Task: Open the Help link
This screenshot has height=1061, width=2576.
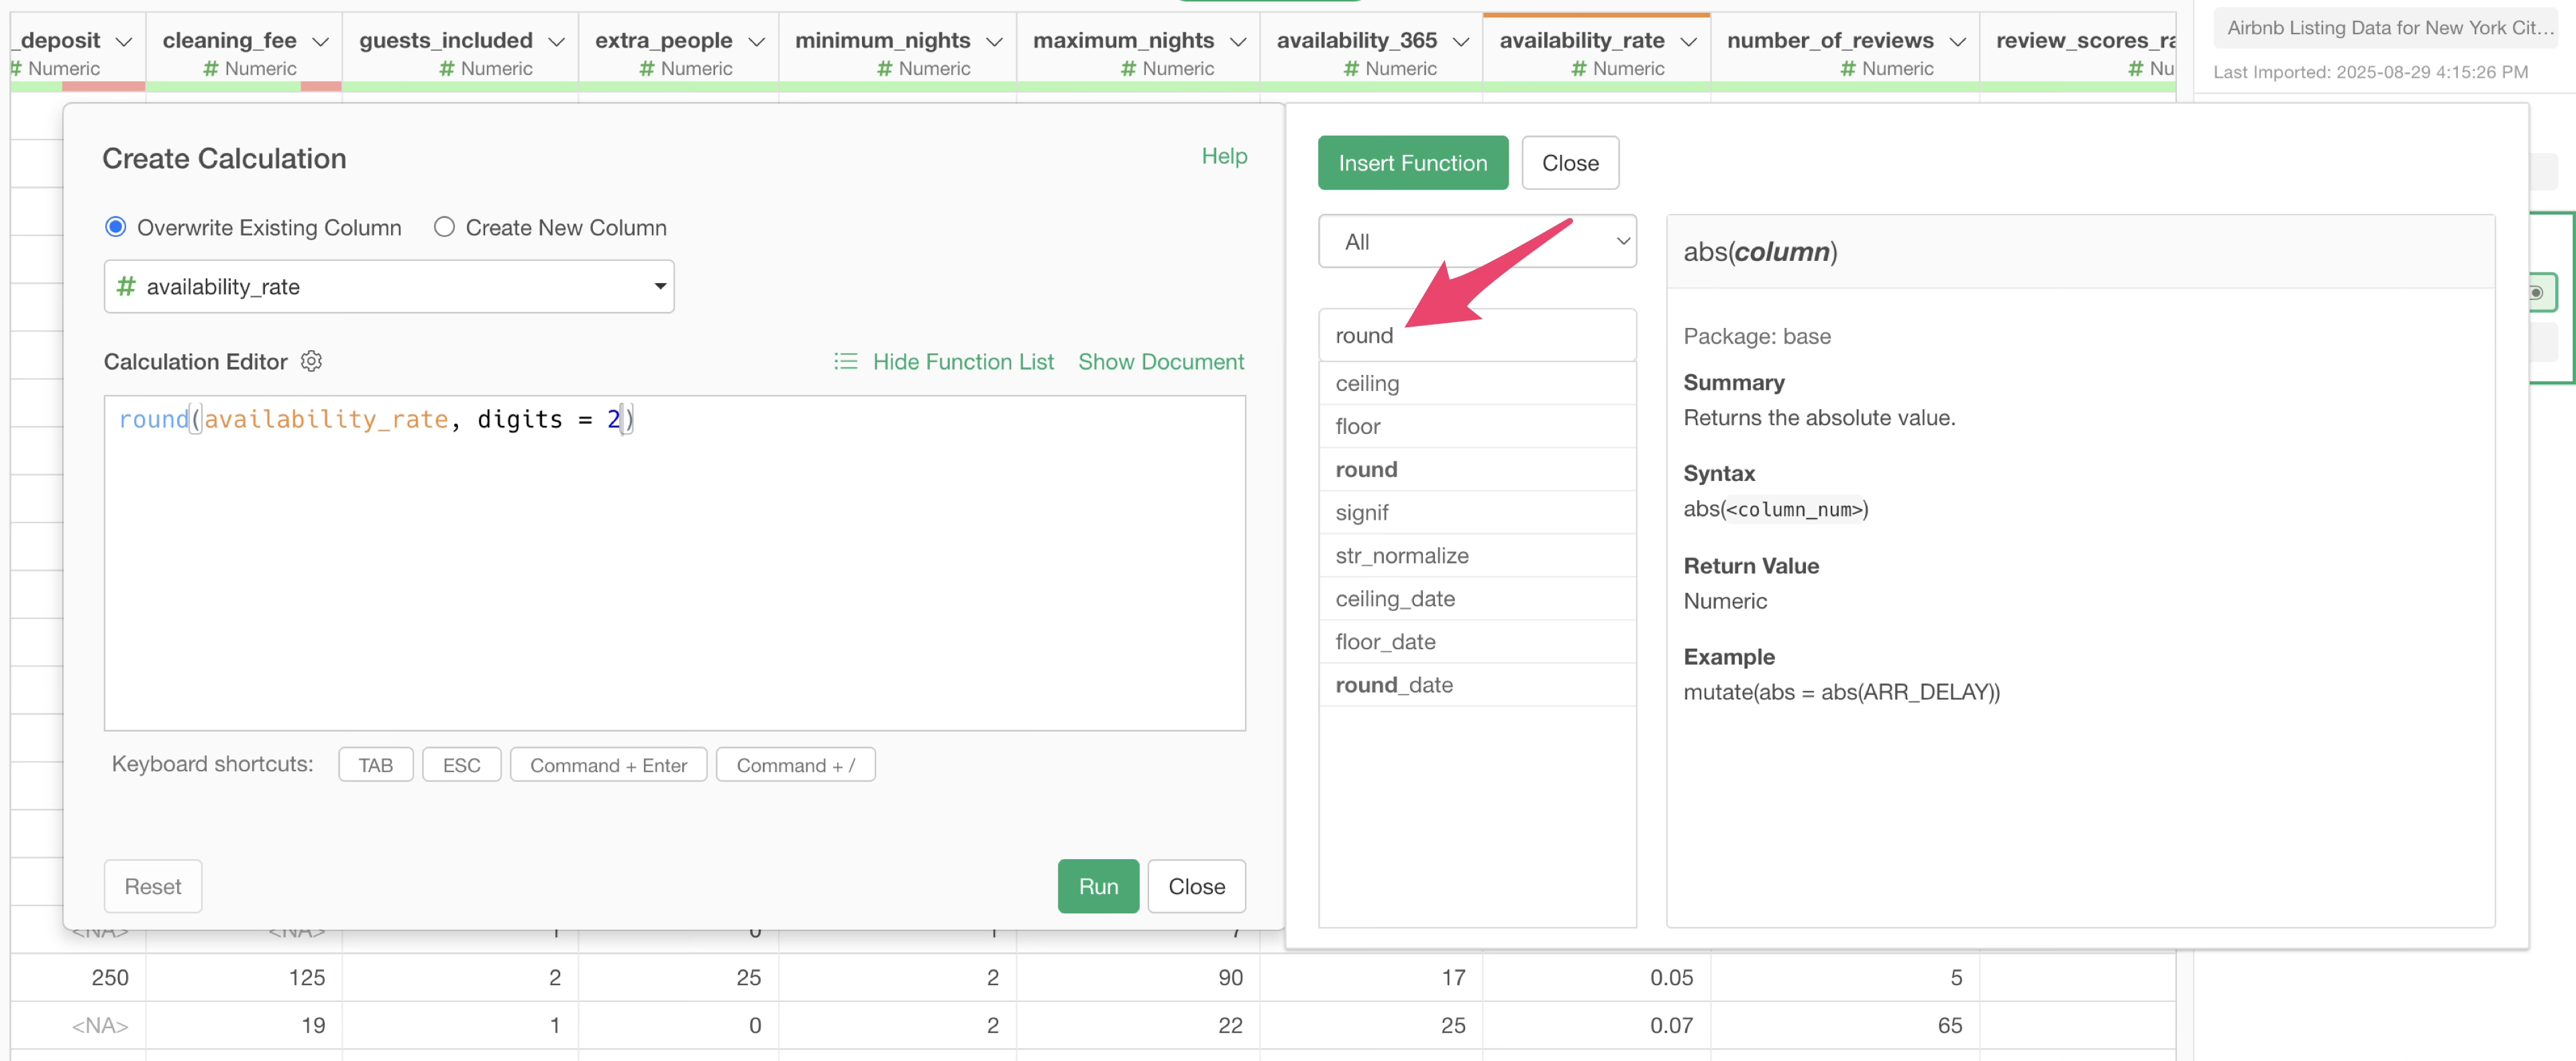Action: pyautogui.click(x=1224, y=156)
